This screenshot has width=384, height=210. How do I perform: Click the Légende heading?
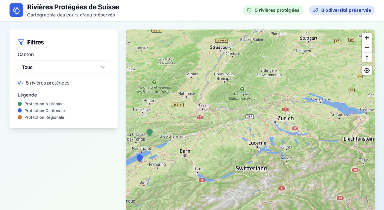(27, 95)
